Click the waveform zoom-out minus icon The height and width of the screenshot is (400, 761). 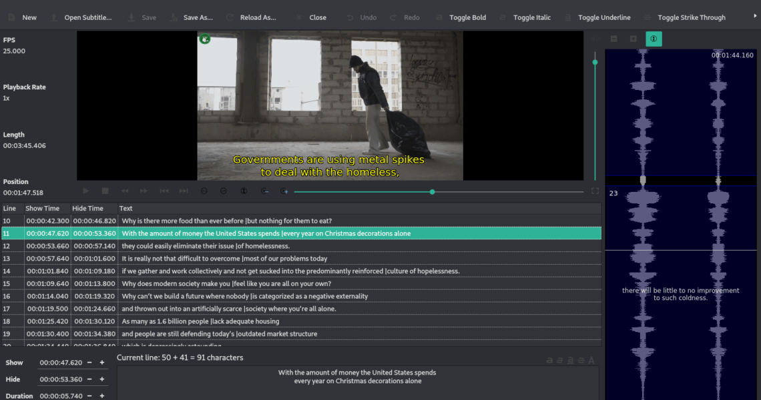(614, 39)
